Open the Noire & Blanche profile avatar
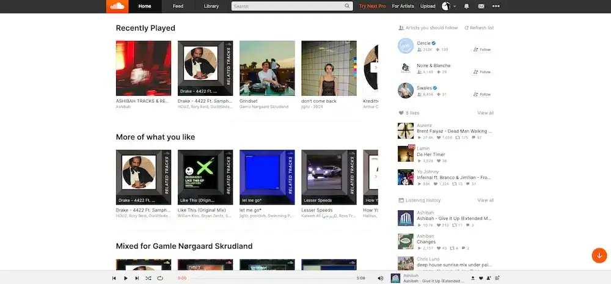 (x=406, y=68)
